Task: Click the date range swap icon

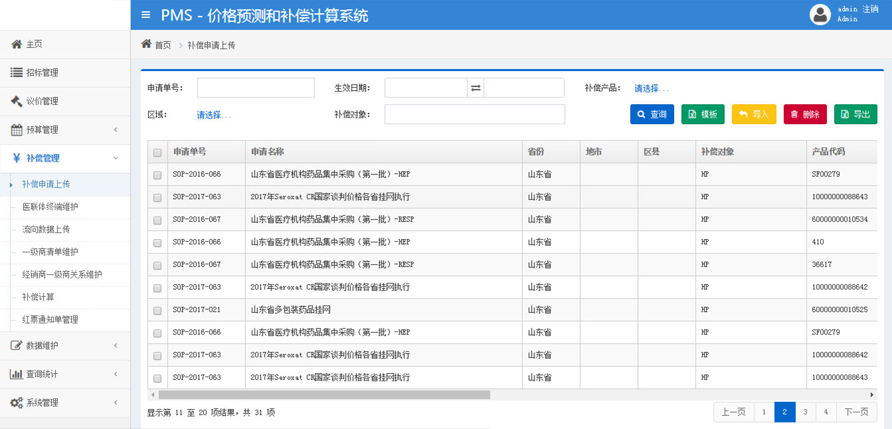Action: (x=475, y=88)
